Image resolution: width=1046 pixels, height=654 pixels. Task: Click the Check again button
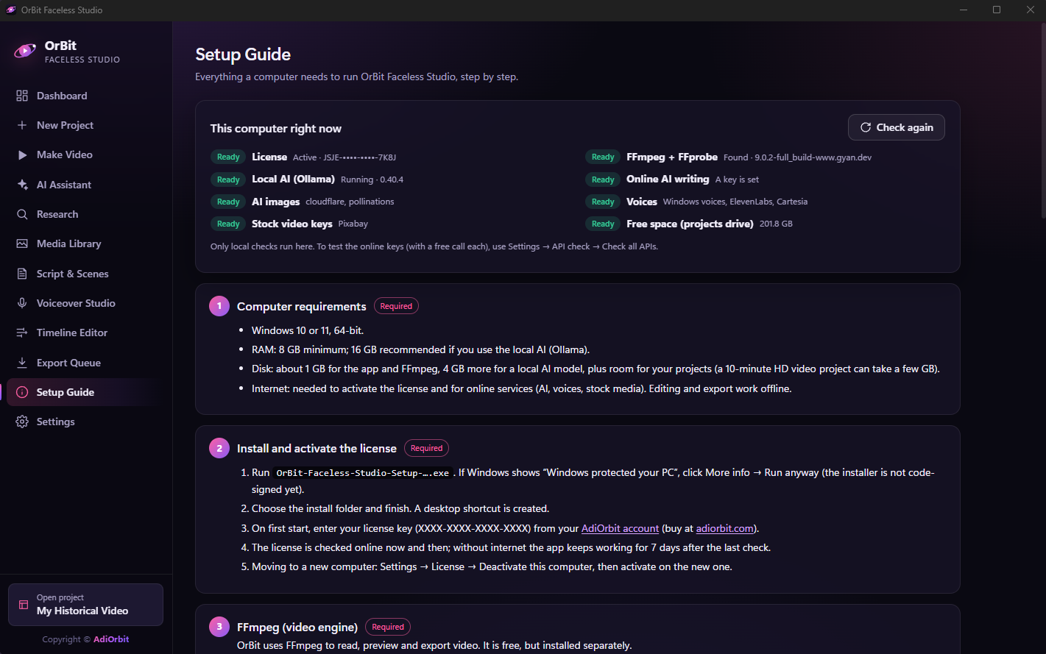[x=896, y=127]
